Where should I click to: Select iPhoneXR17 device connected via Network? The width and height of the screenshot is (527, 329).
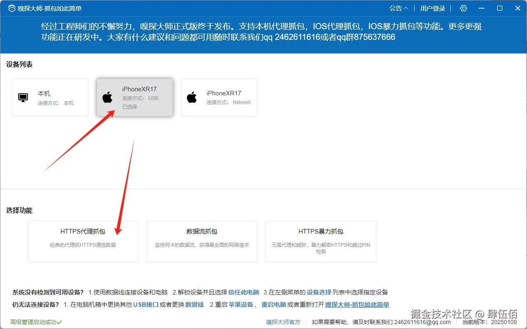[219, 97]
